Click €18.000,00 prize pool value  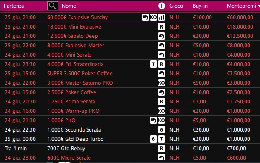click(x=240, y=27)
